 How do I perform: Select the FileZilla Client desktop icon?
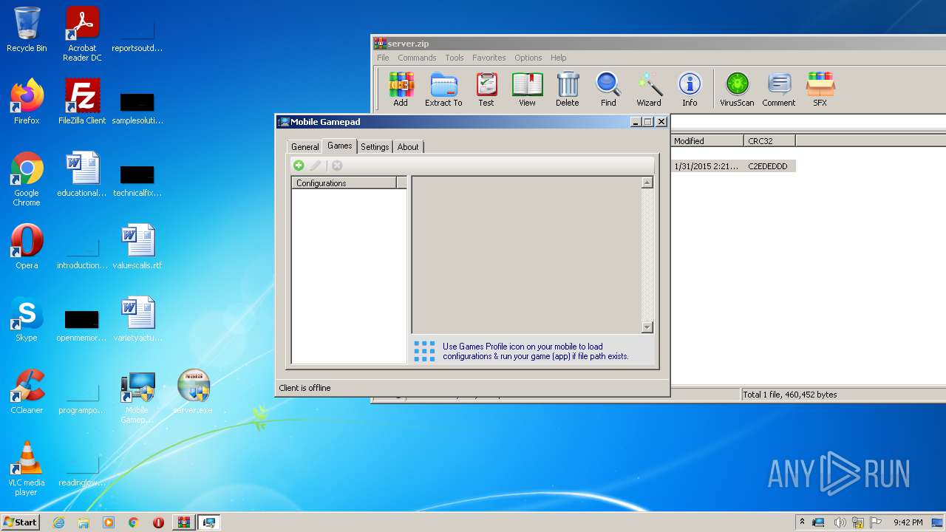pyautogui.click(x=82, y=102)
